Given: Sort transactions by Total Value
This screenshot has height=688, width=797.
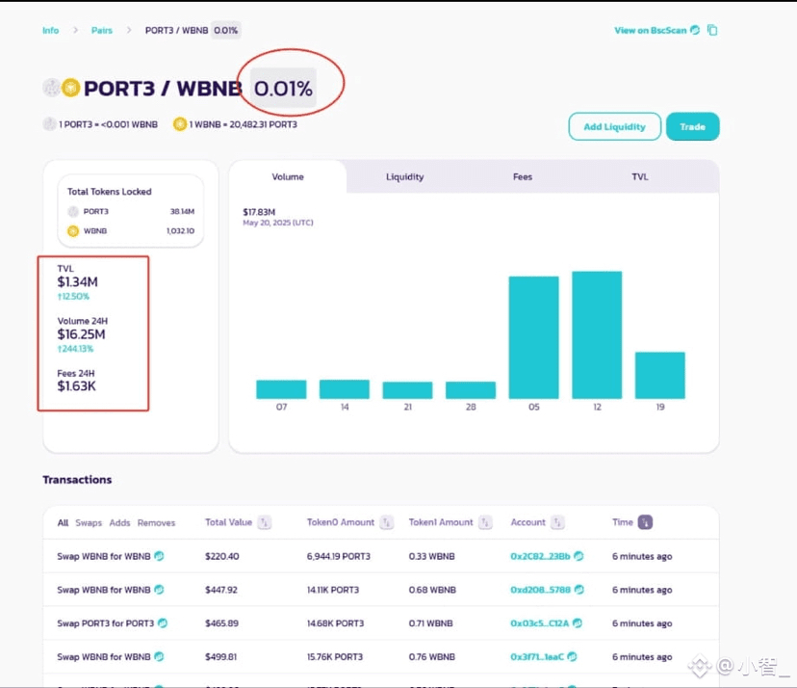Looking at the screenshot, I should [x=265, y=522].
